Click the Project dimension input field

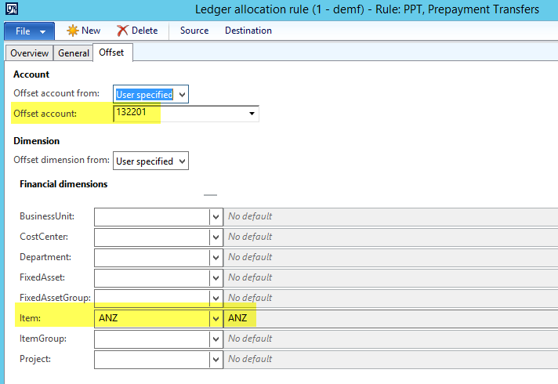[x=151, y=359]
